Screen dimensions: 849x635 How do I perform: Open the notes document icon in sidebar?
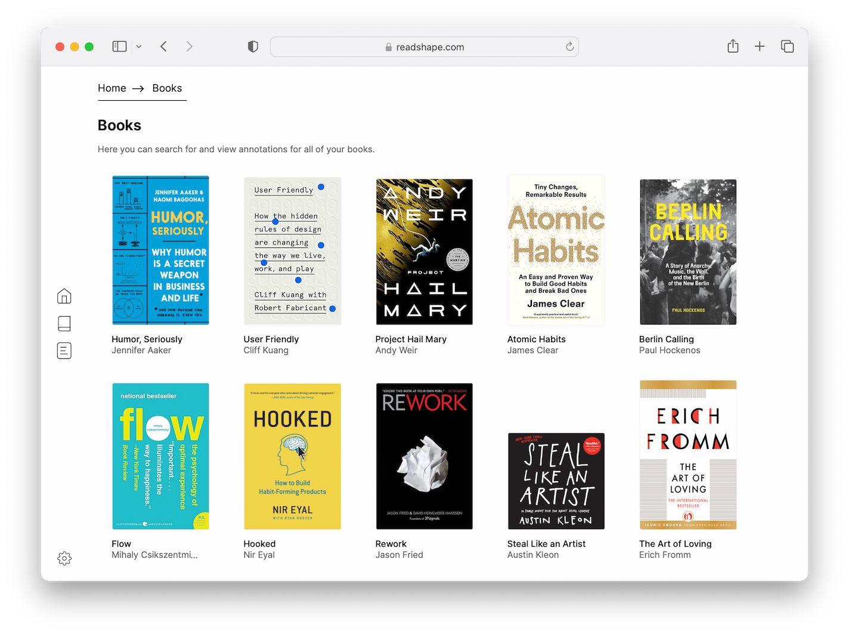click(64, 351)
